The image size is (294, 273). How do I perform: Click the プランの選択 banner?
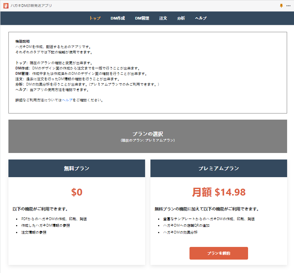[x=147, y=136]
